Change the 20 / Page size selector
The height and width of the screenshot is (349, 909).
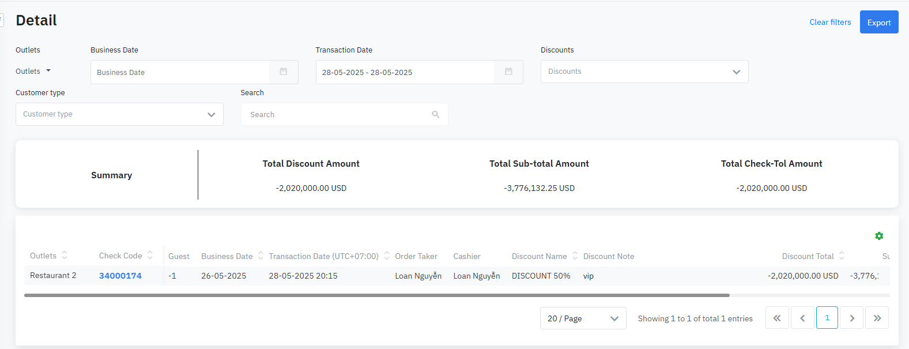pyautogui.click(x=583, y=318)
